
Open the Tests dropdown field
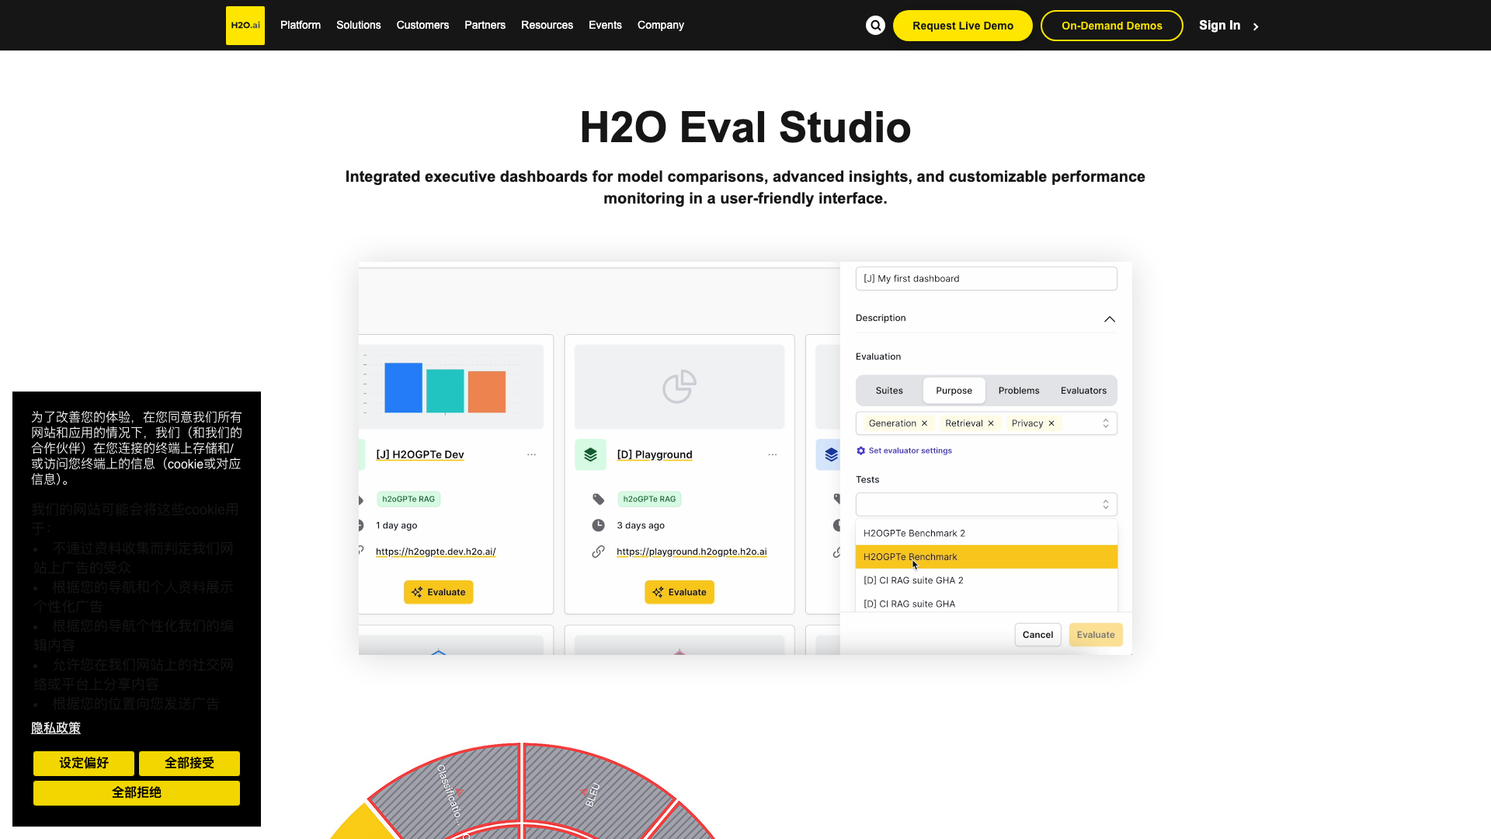point(986,504)
